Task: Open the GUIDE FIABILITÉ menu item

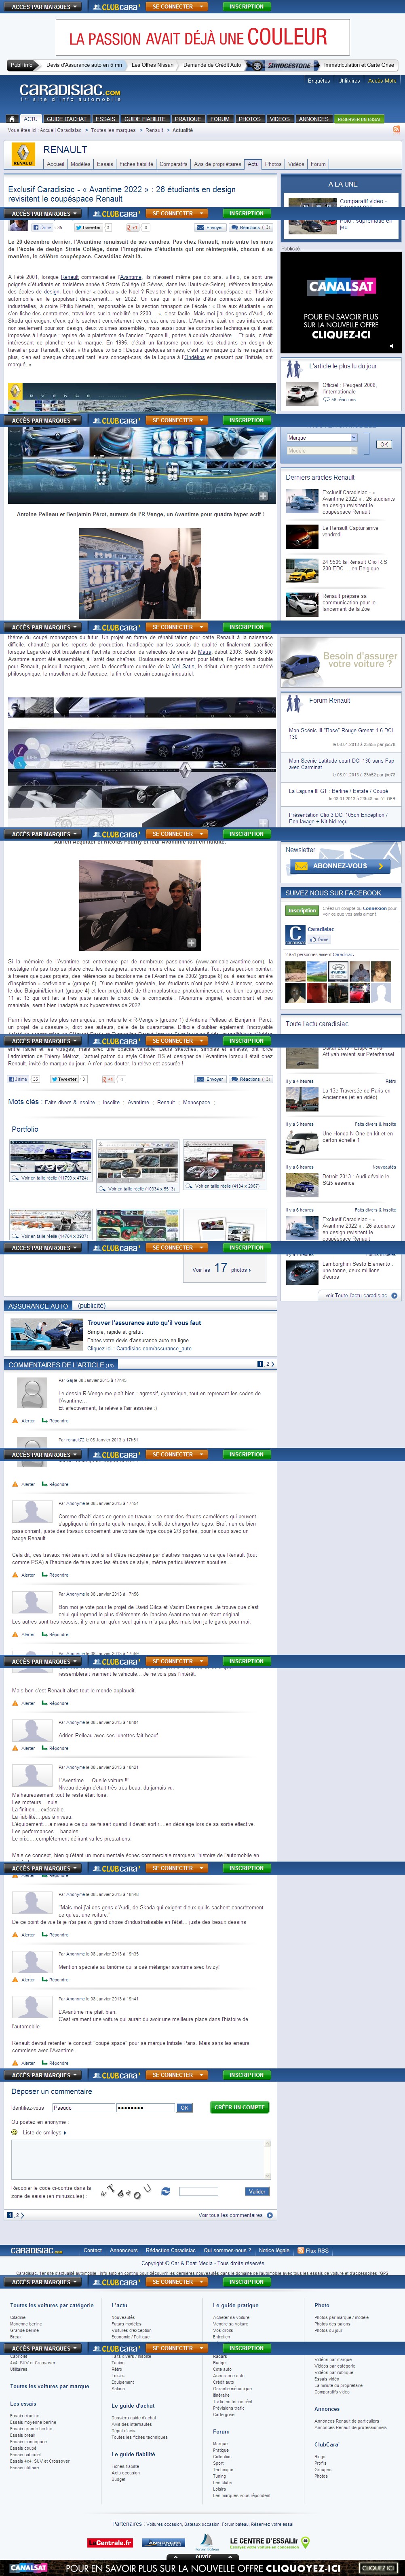Action: point(145,119)
